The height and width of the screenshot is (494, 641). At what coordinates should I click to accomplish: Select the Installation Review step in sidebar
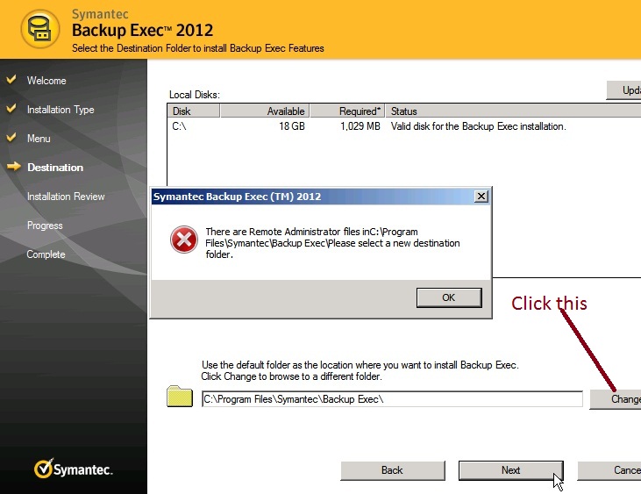coord(66,197)
